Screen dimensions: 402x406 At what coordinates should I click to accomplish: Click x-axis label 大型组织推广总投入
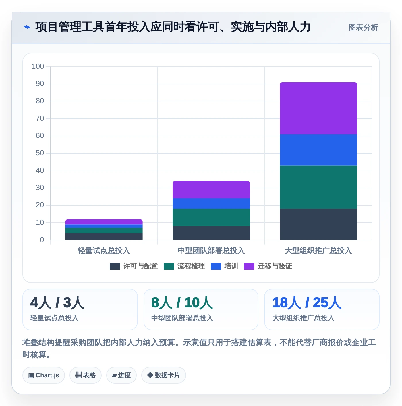coord(318,251)
